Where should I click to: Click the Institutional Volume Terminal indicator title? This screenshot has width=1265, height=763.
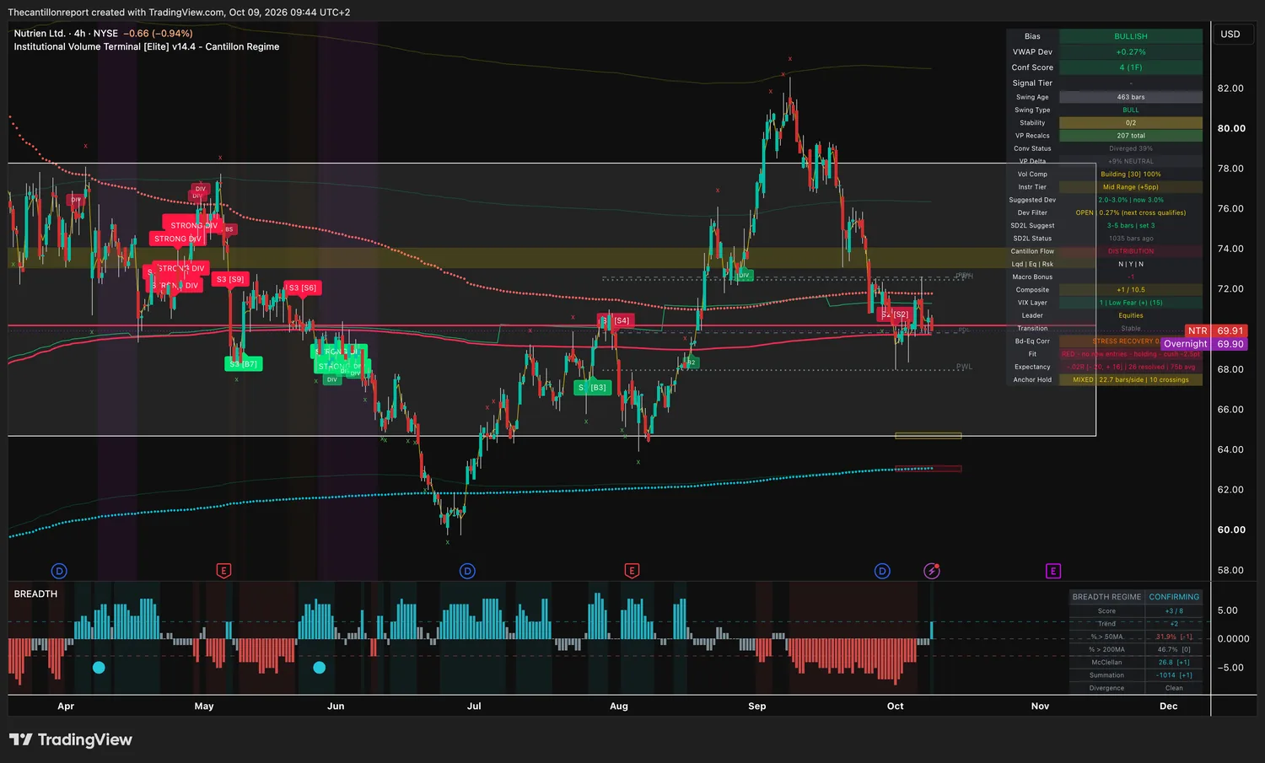pyautogui.click(x=146, y=46)
